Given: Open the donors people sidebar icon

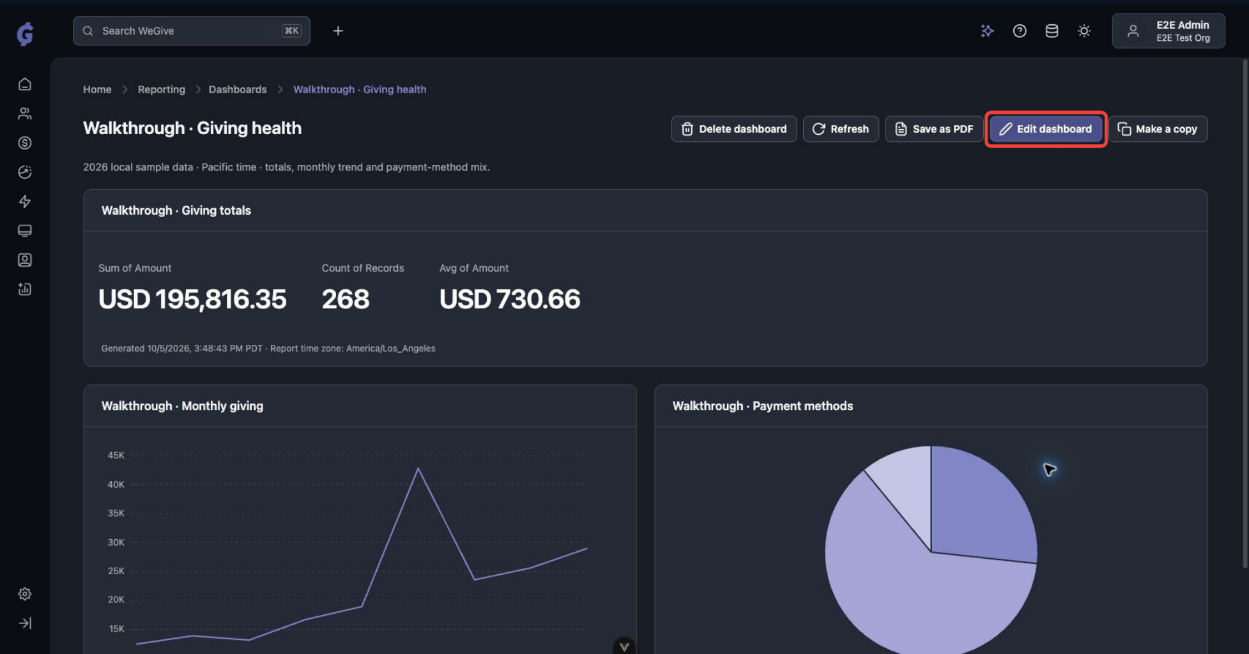Looking at the screenshot, I should click(25, 114).
